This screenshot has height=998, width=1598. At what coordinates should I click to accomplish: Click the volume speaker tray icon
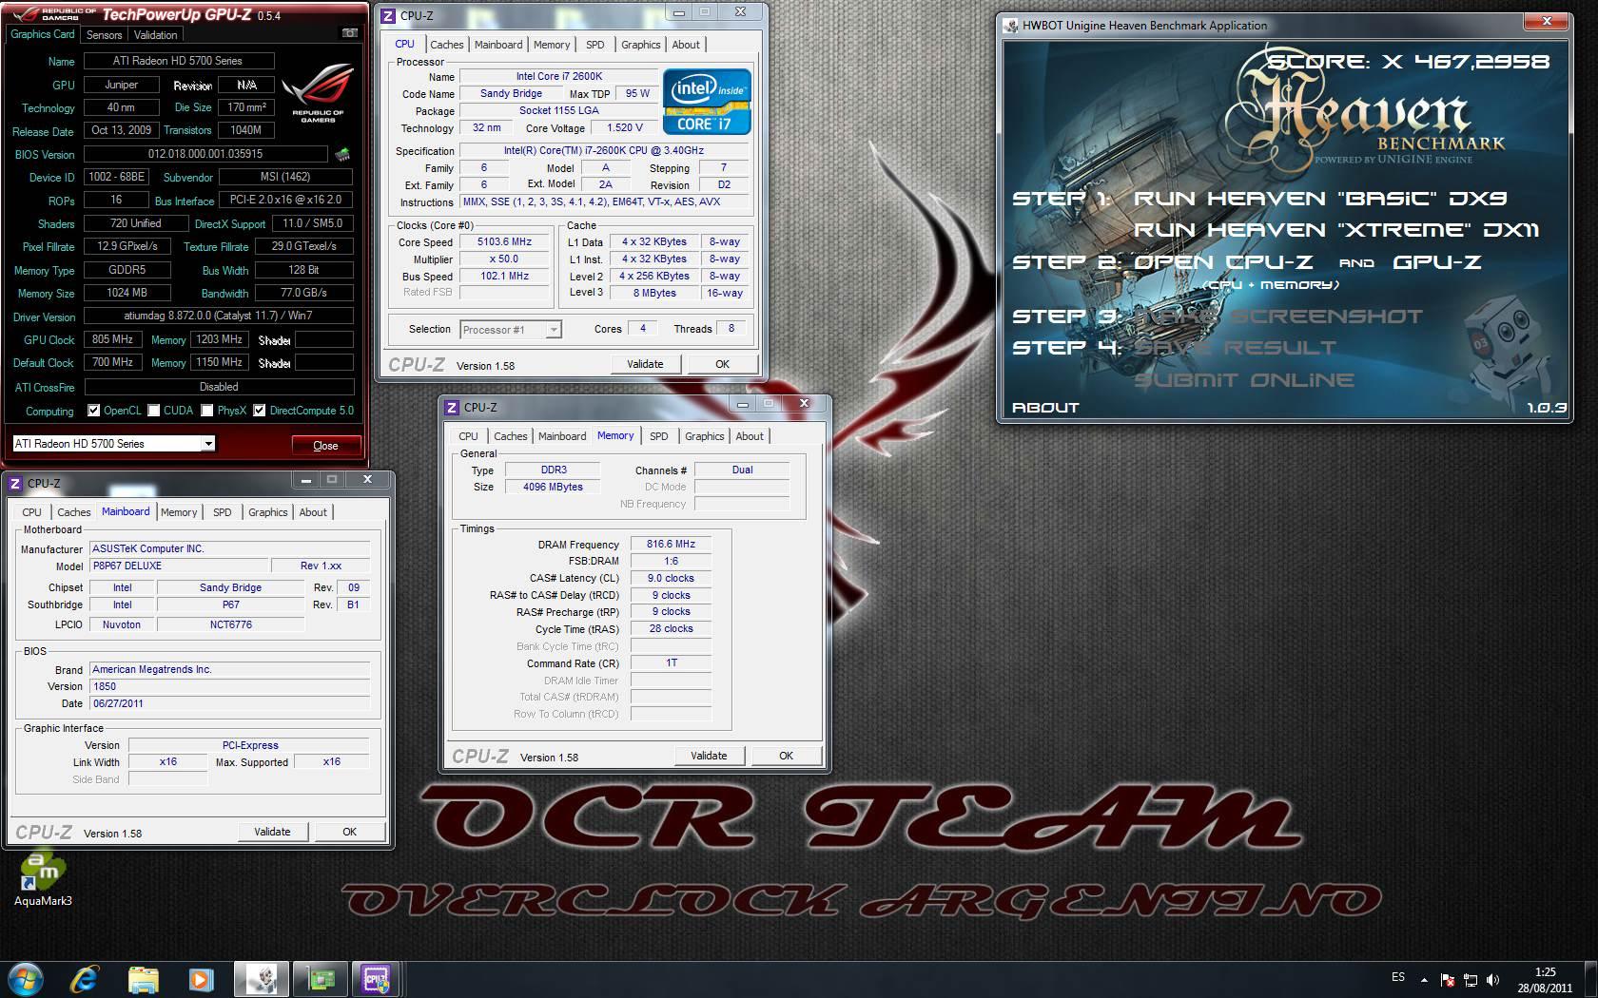coord(1492,979)
